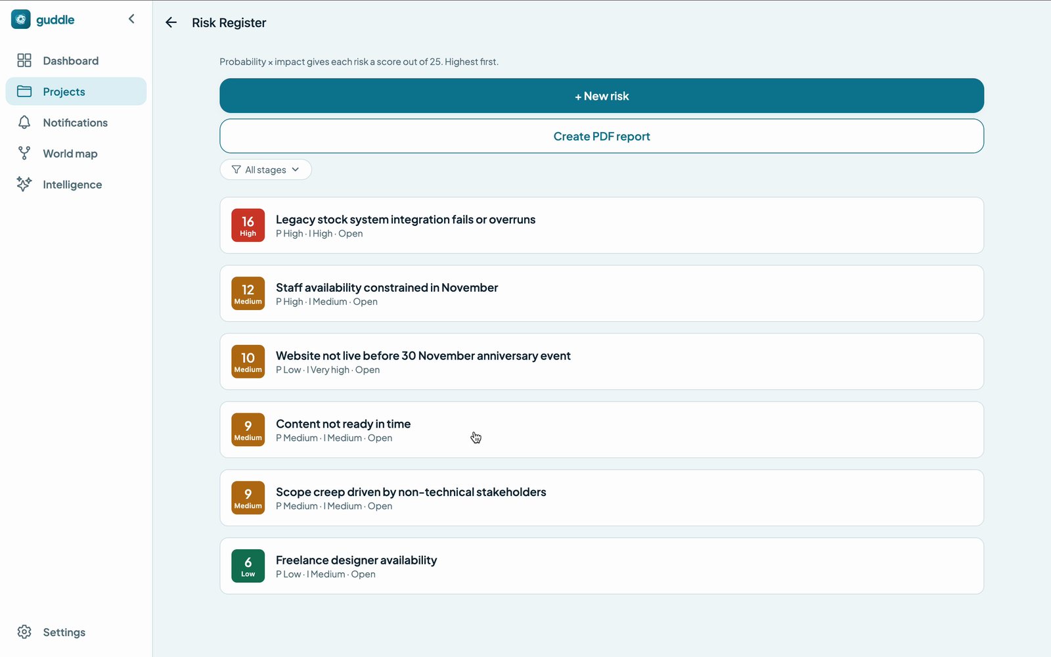
Task: Open Settings in the sidebar
Action: [76, 632]
